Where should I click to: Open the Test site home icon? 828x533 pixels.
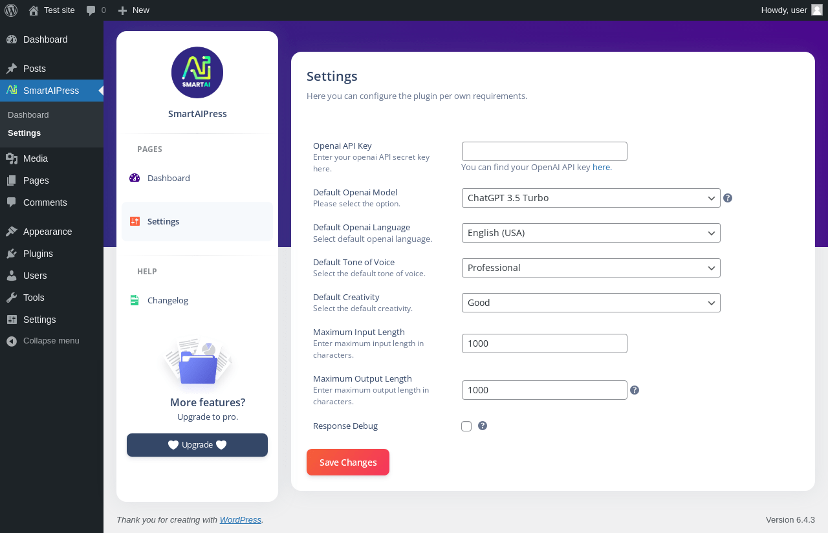[x=34, y=10]
